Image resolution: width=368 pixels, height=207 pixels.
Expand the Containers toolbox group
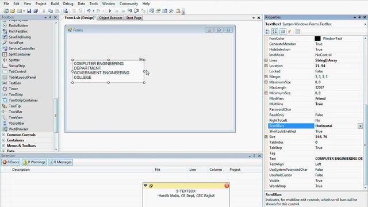coord(4,140)
